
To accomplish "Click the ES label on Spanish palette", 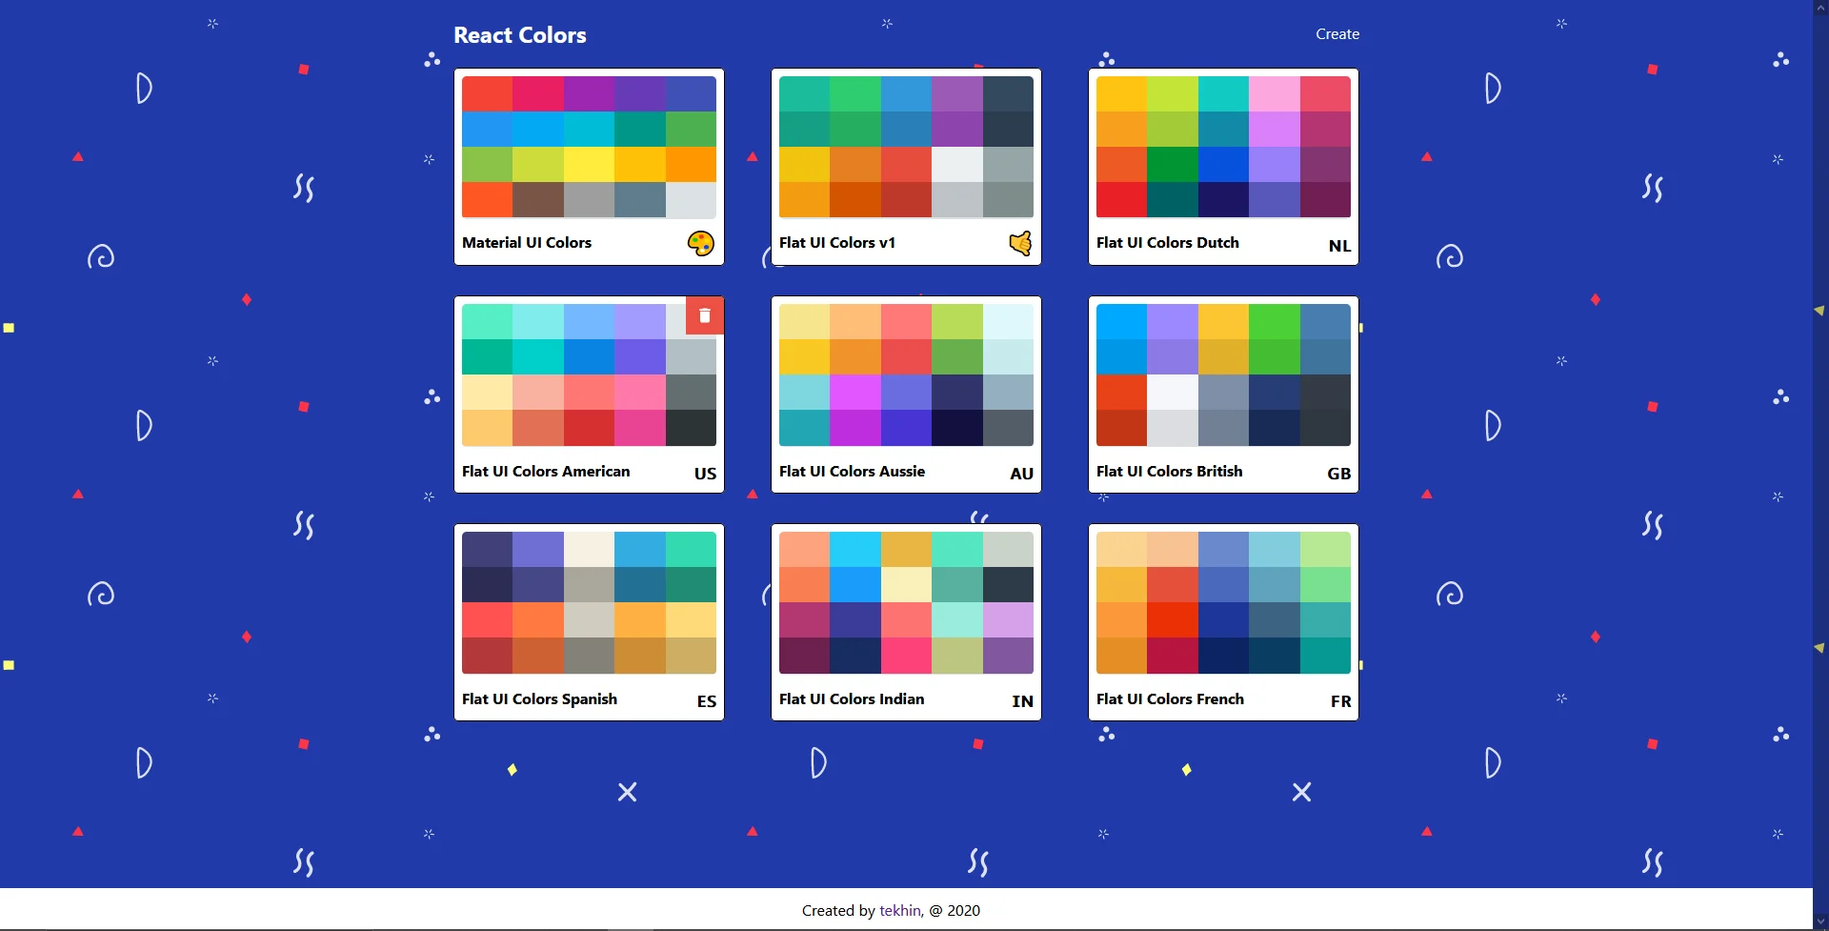I will pos(706,701).
